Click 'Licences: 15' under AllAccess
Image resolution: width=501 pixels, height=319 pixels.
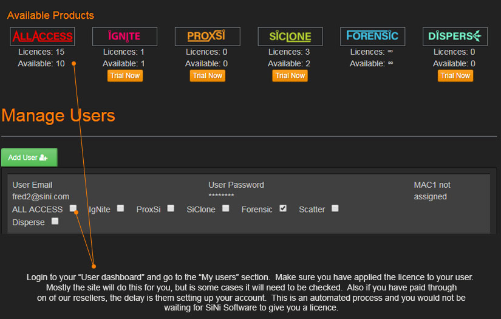(x=41, y=52)
